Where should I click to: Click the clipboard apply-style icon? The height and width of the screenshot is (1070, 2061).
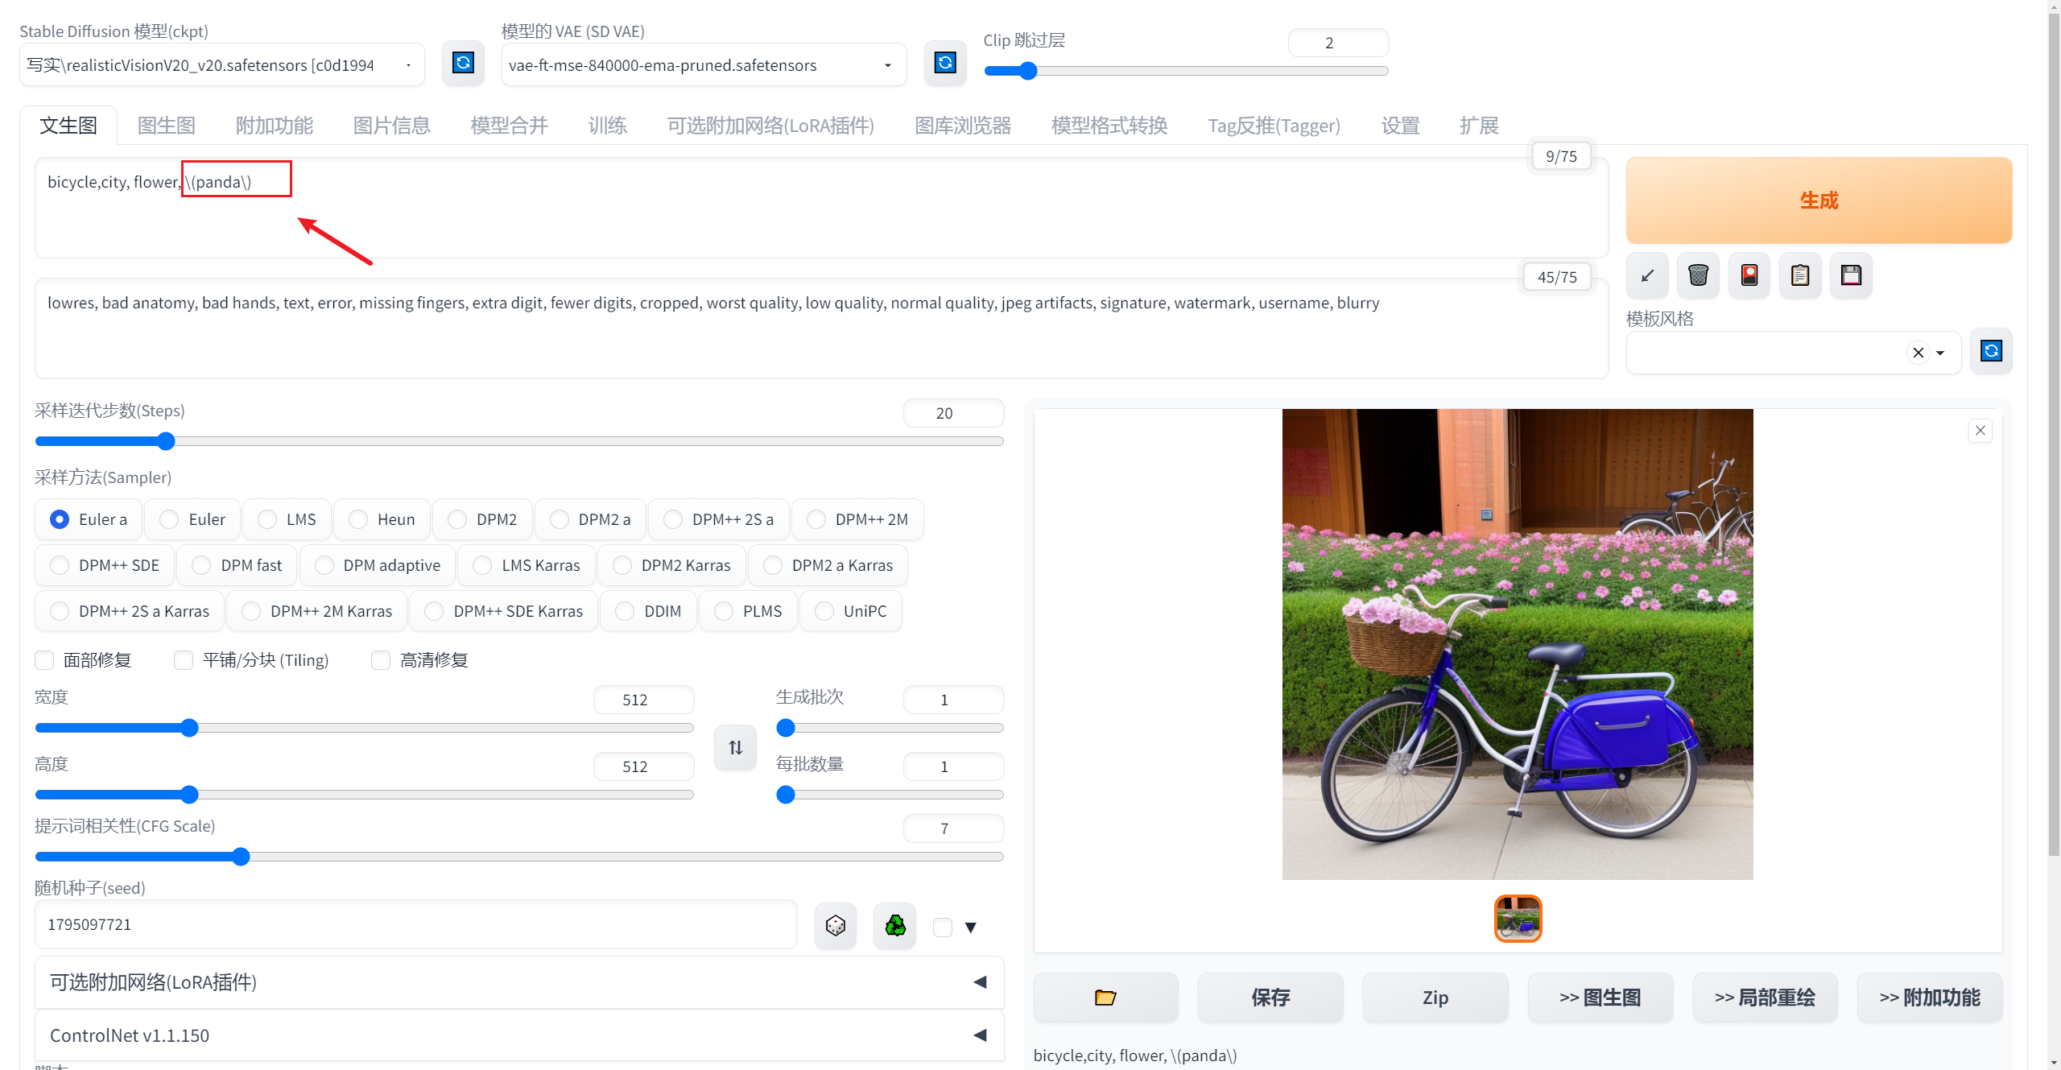[x=1800, y=275]
